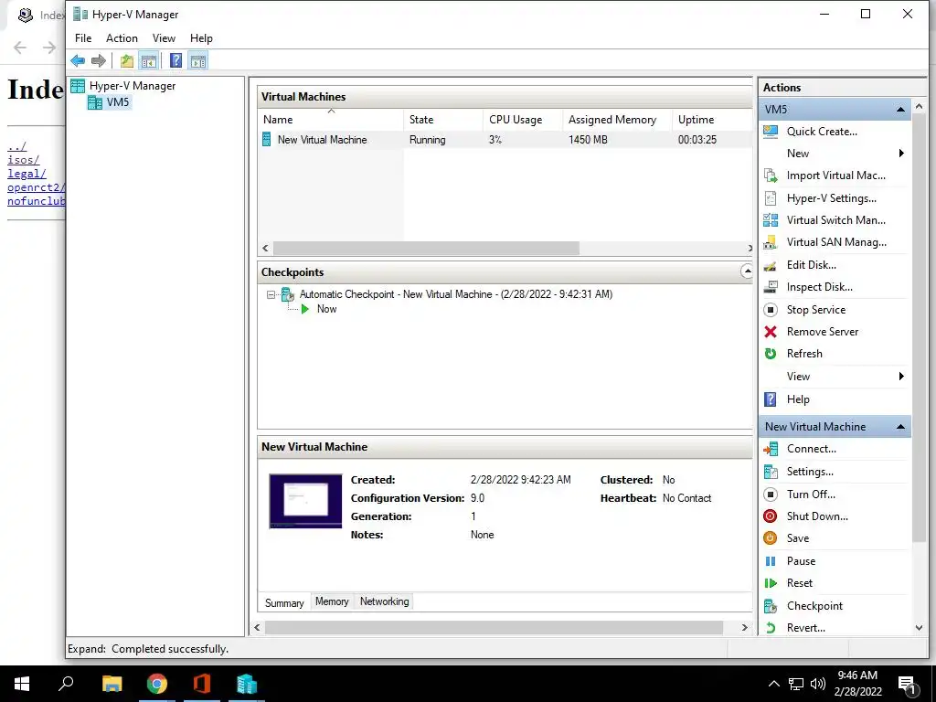
Task: Open File Explorer from taskbar
Action: point(112,684)
